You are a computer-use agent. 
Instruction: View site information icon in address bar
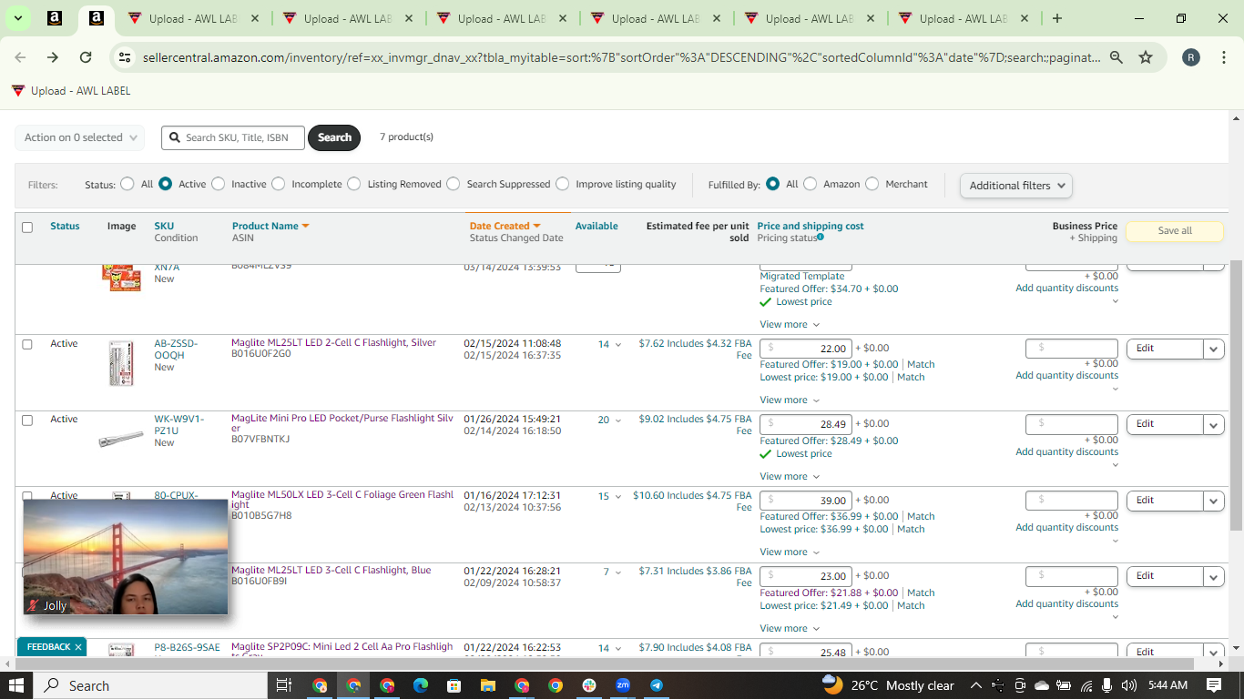coord(125,57)
